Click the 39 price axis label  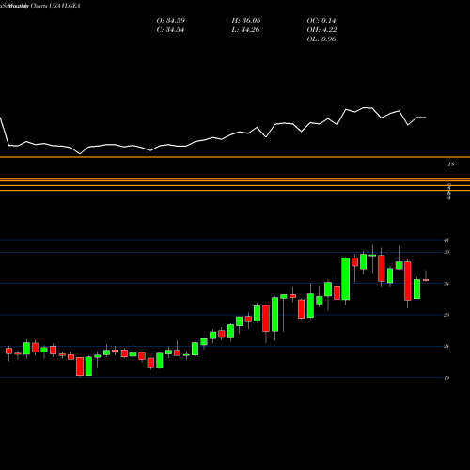[446, 252]
